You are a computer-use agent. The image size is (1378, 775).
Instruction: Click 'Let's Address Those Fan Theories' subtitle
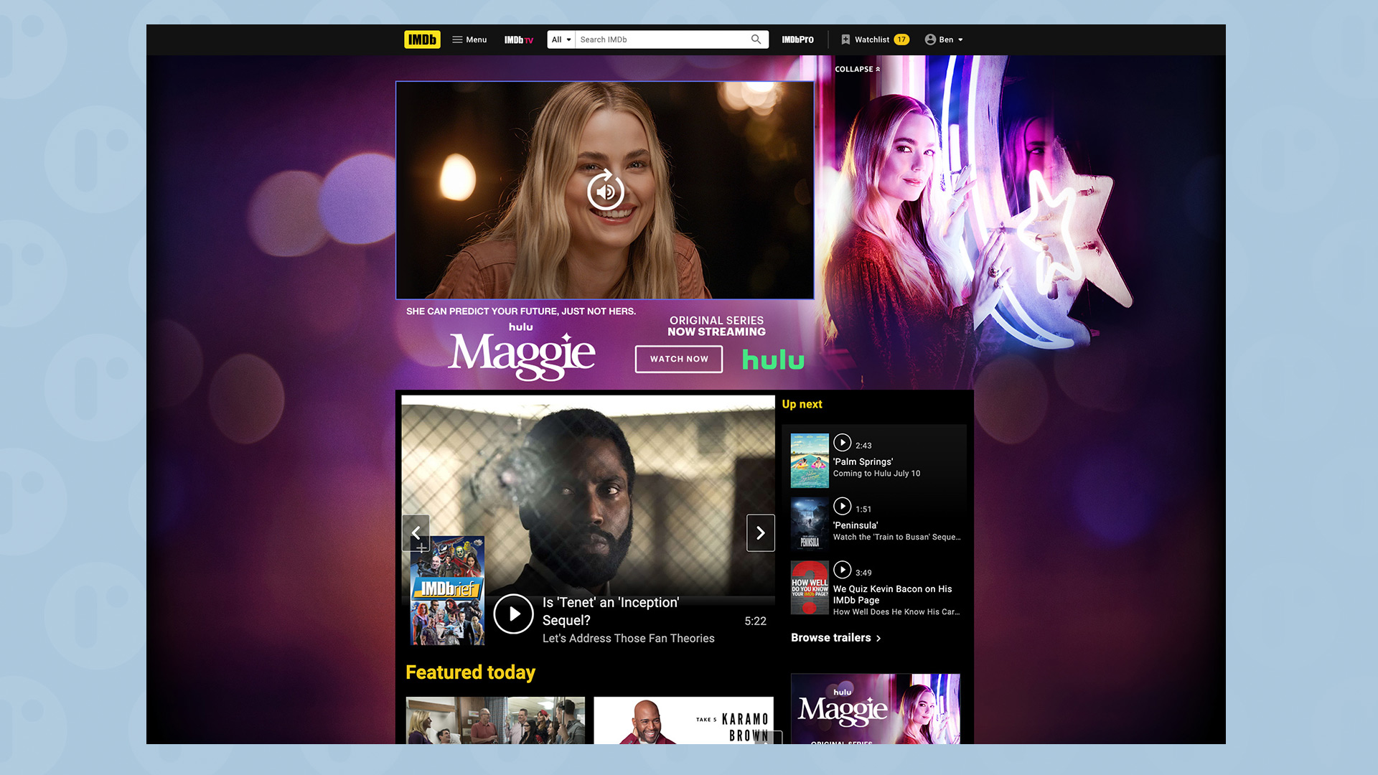tap(628, 638)
